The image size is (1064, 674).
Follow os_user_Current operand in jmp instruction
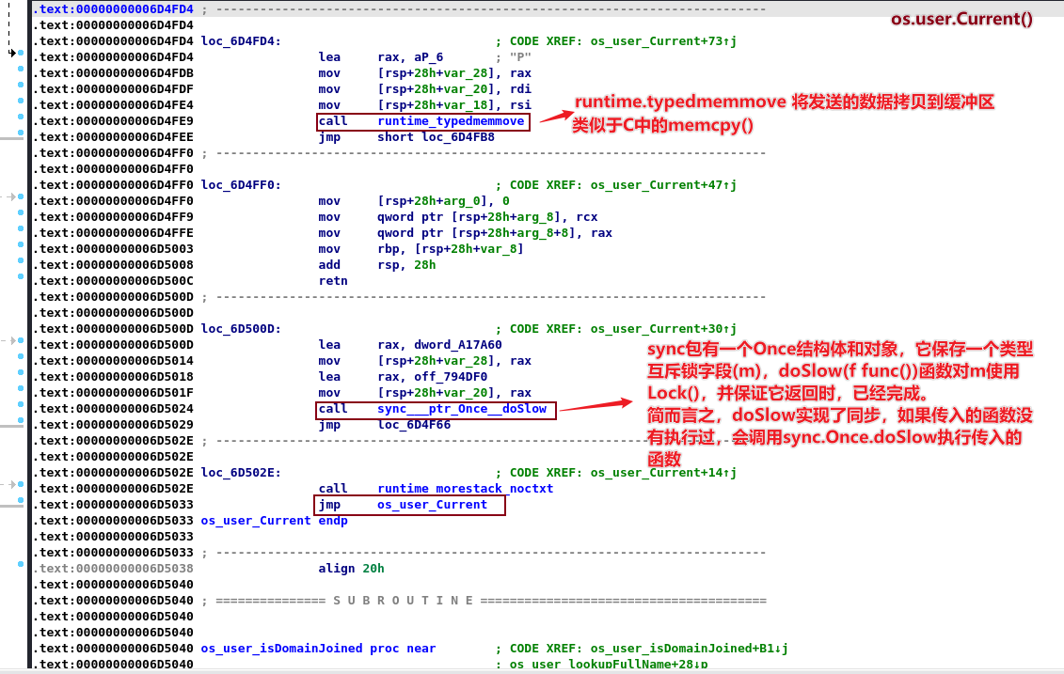coord(432,505)
